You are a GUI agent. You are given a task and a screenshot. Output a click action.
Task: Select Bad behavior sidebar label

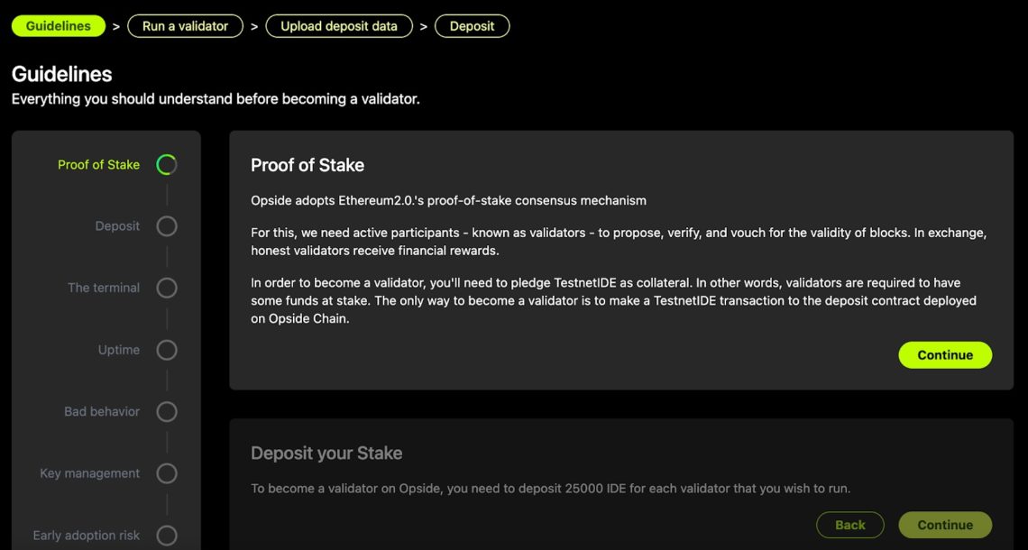[102, 412]
